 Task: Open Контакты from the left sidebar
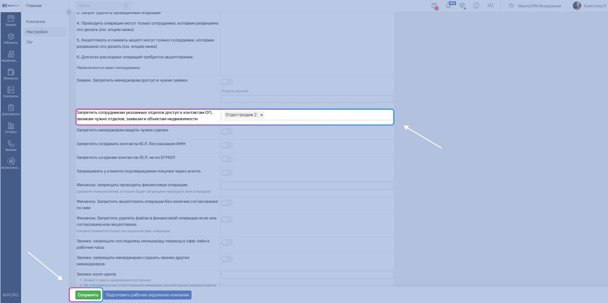11,92
